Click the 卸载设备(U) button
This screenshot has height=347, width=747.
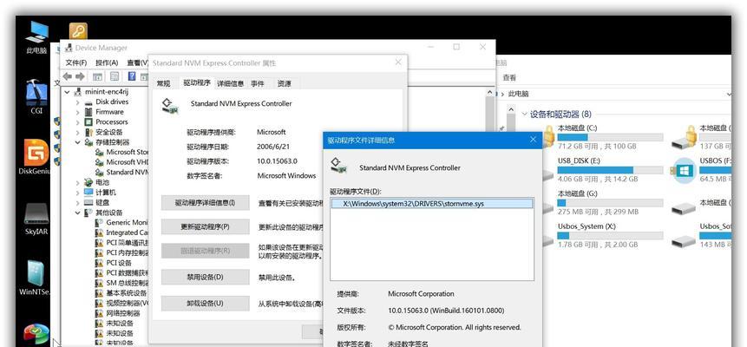[x=206, y=303]
